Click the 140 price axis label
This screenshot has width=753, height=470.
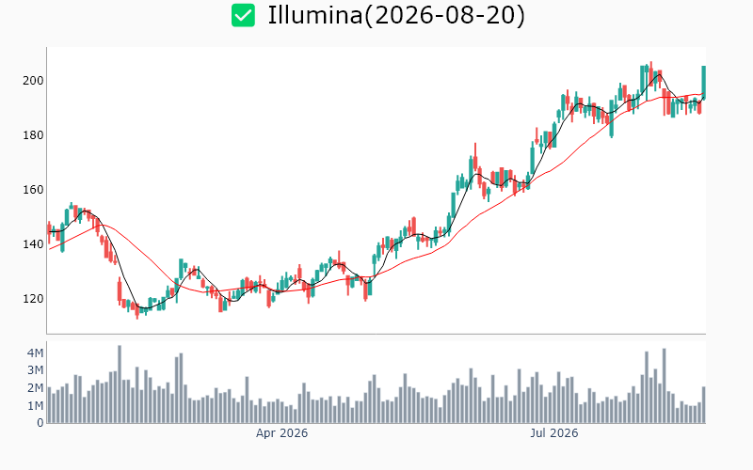[x=33, y=244]
